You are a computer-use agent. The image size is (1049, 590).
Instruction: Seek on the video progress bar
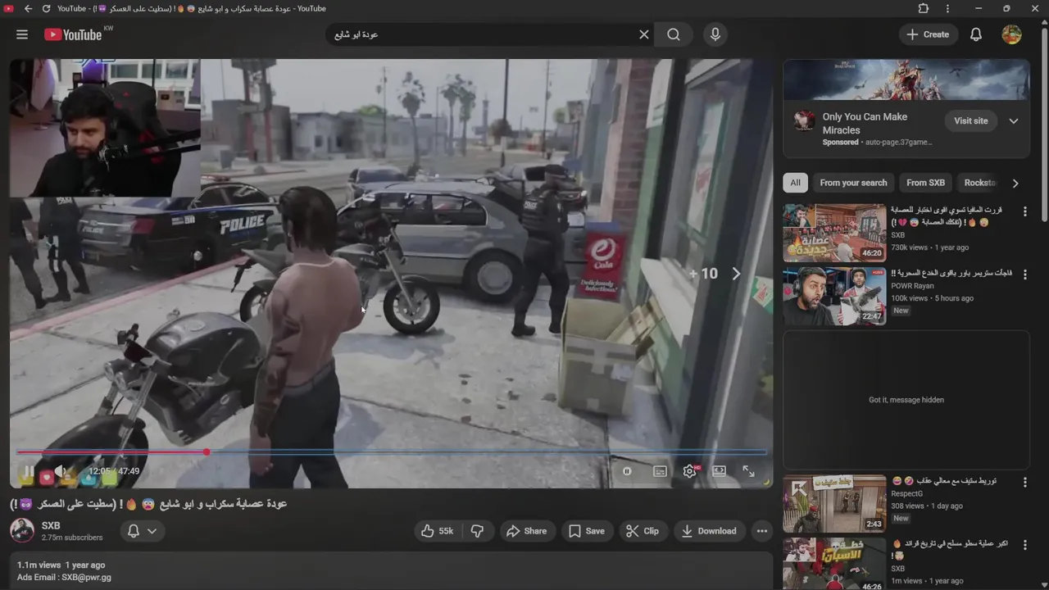point(392,452)
